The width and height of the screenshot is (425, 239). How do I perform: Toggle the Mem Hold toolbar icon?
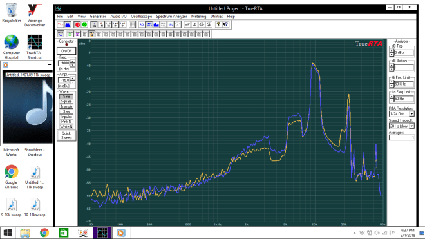coord(149,24)
